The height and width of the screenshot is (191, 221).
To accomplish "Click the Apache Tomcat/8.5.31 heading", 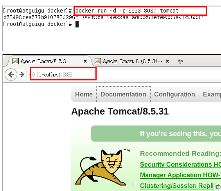I will click(120, 111).
